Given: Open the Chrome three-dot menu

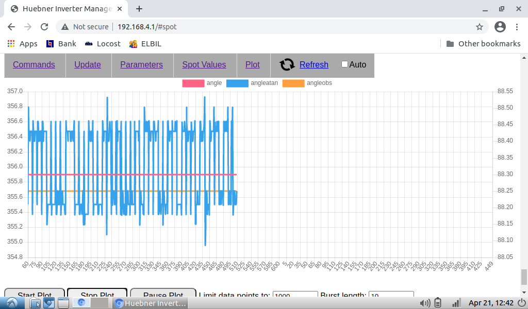Looking at the screenshot, I should [x=517, y=27].
